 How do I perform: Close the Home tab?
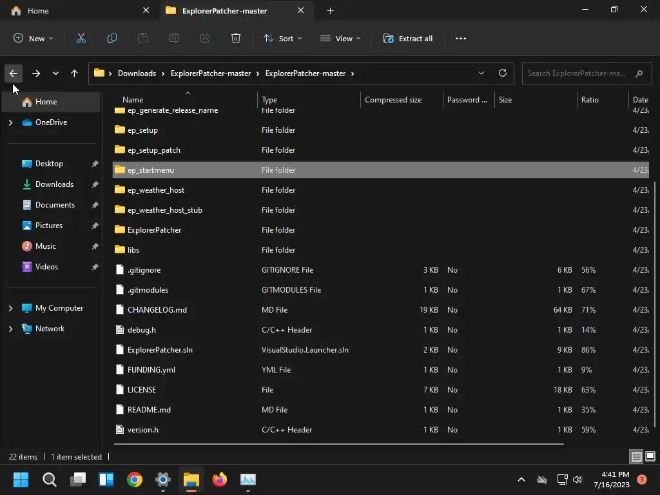click(146, 10)
